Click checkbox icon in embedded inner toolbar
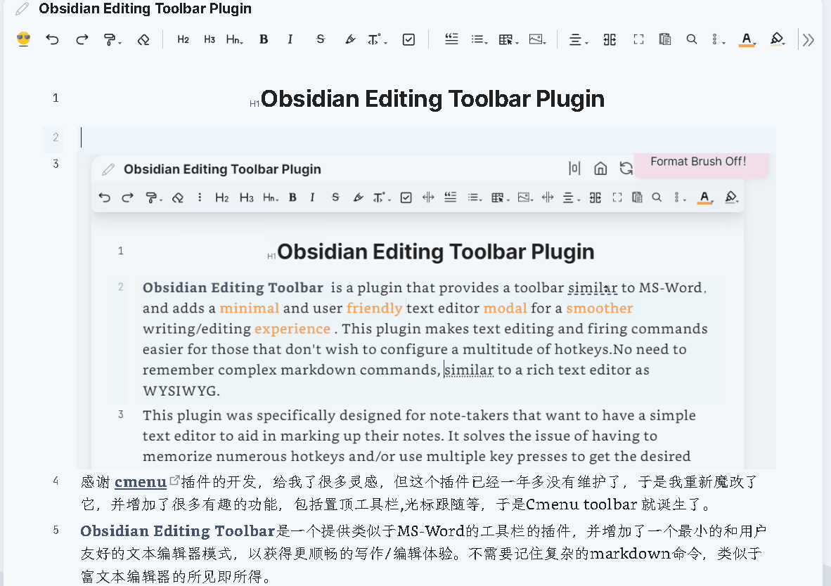 pyautogui.click(x=406, y=197)
